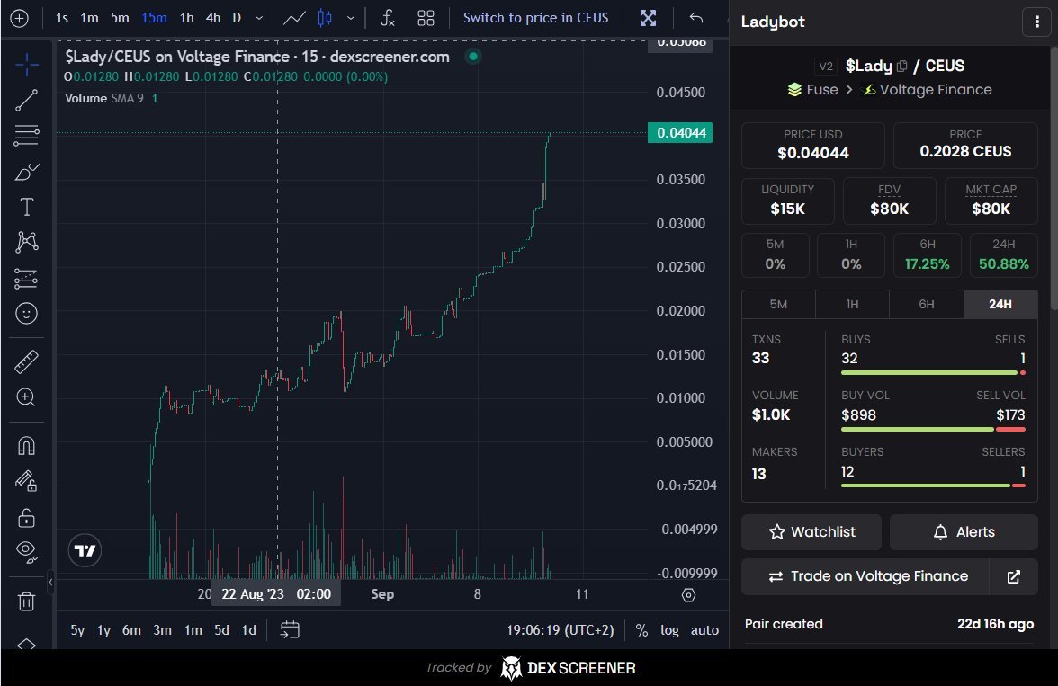Click Switch to price in CEUS
Screen dimensions: 1058x686
point(535,17)
